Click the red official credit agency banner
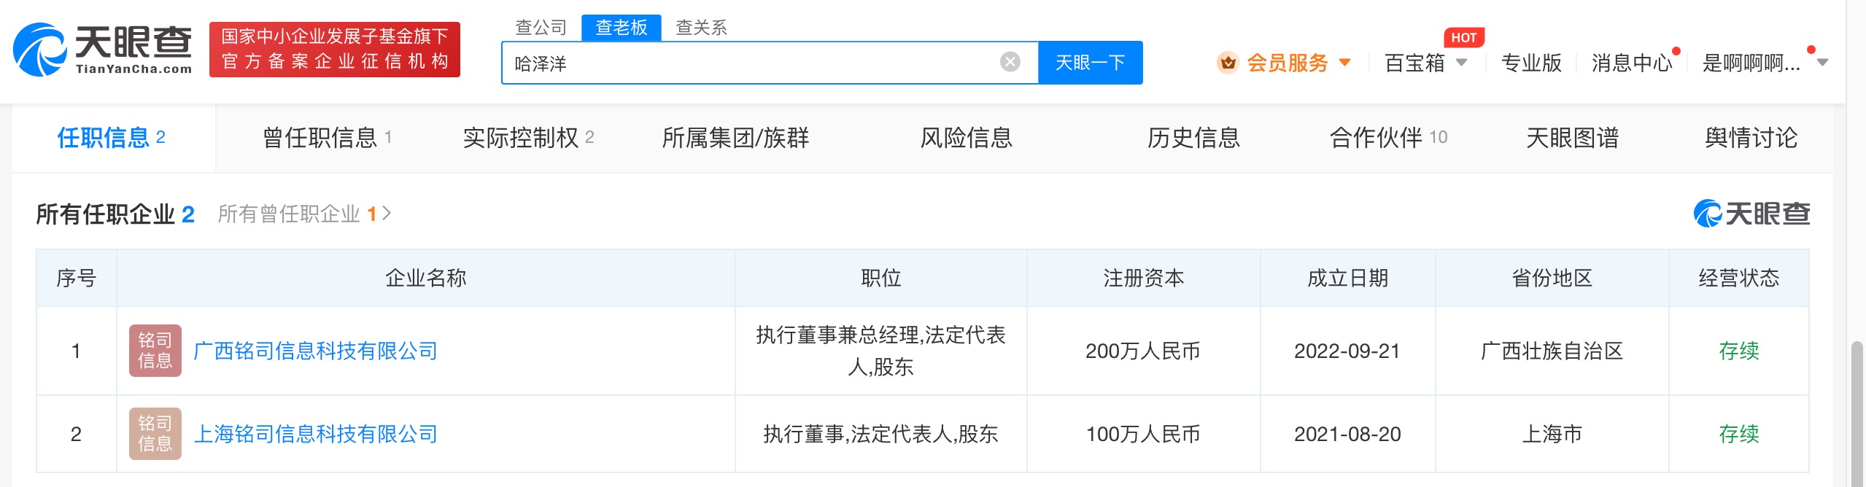The height and width of the screenshot is (487, 1866). tap(335, 49)
